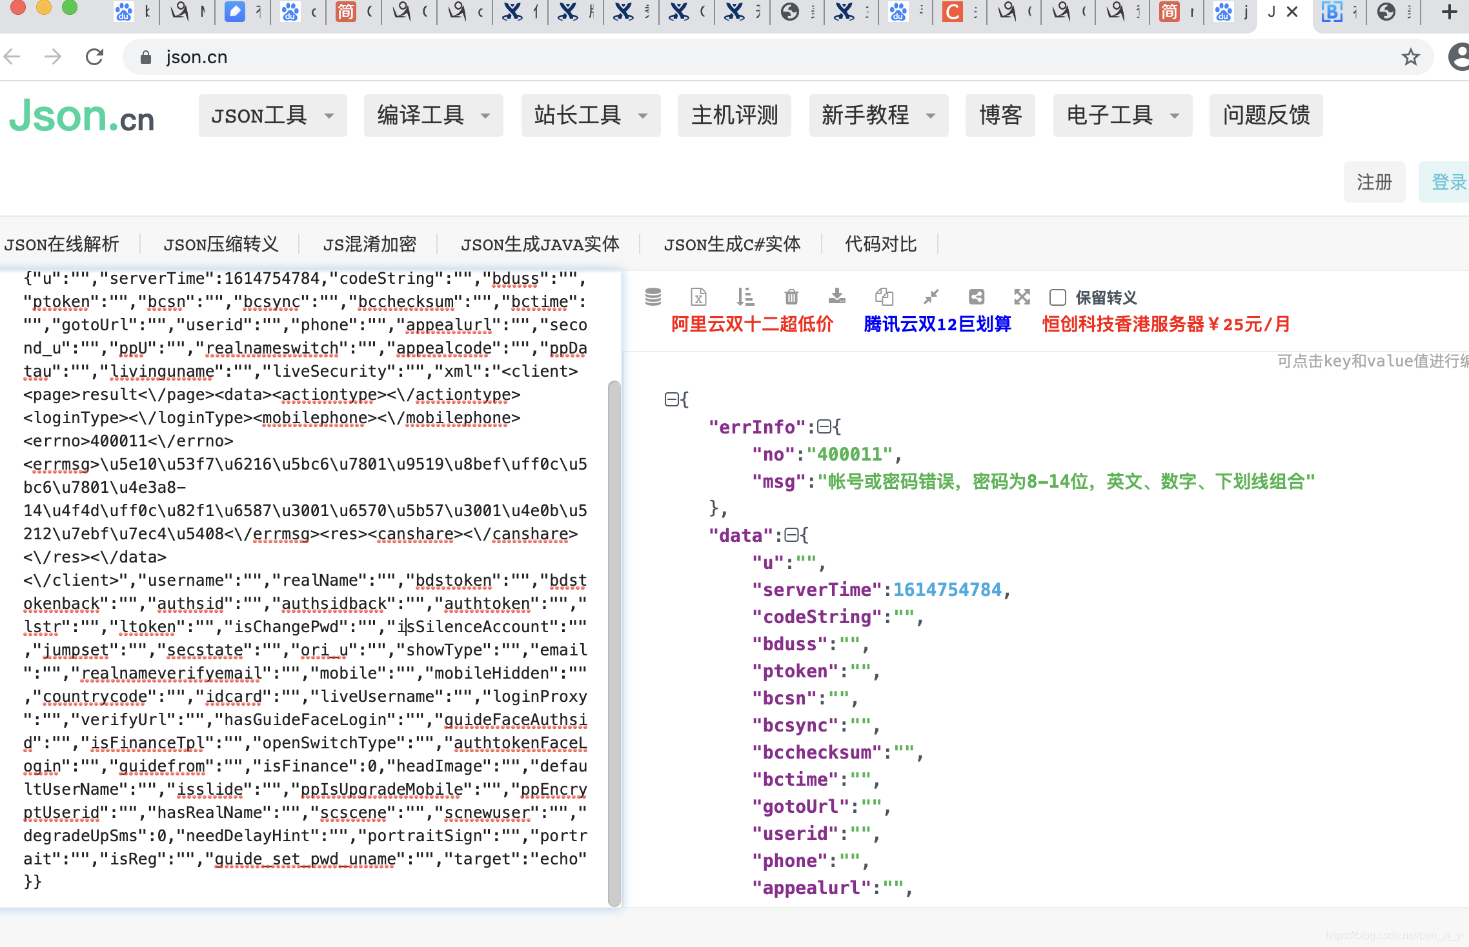Click the 帐号或密码错误 message value
The width and height of the screenshot is (1469, 947).
[1066, 481]
